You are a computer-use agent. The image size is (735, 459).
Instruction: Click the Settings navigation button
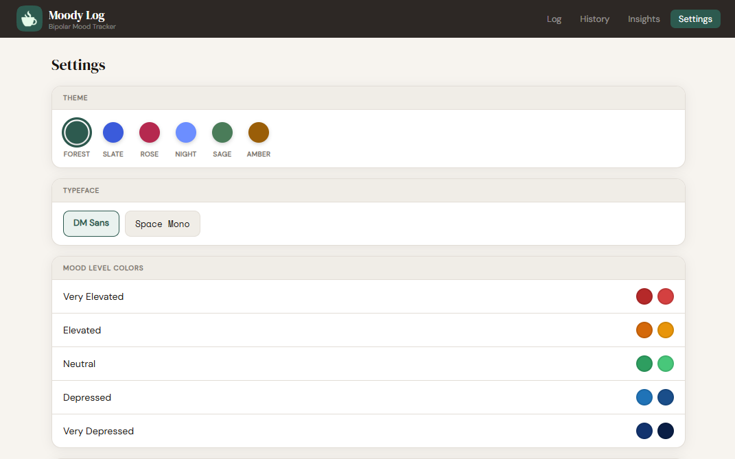click(695, 19)
